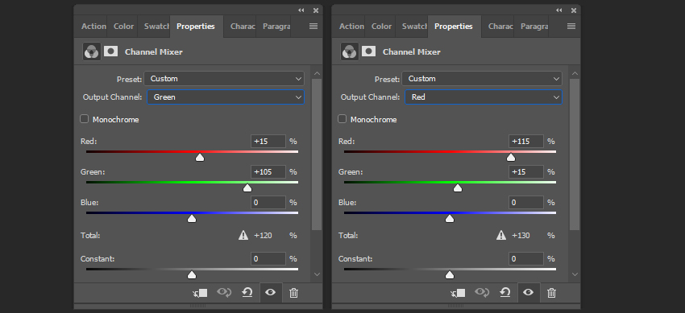Viewport: 685px width, 313px height.
Task: Click reset adjustment defaults icon in right panel
Action: [505, 293]
